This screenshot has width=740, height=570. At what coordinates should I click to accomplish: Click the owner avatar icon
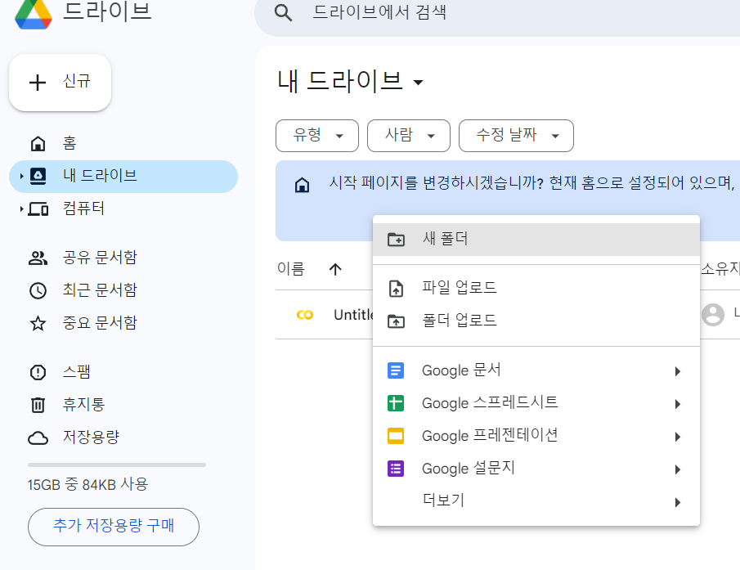pyautogui.click(x=713, y=315)
